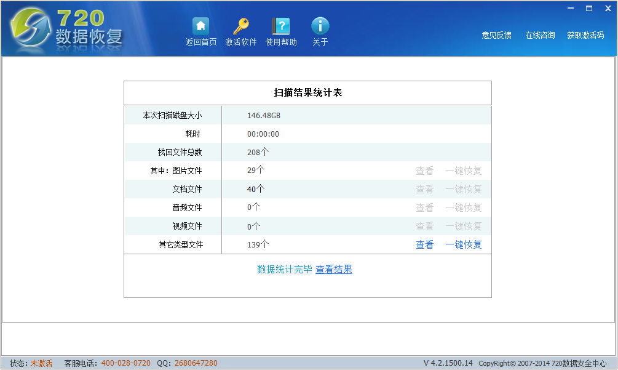Click 查看 in 视频文件 row
The image size is (618, 370).
click(424, 226)
